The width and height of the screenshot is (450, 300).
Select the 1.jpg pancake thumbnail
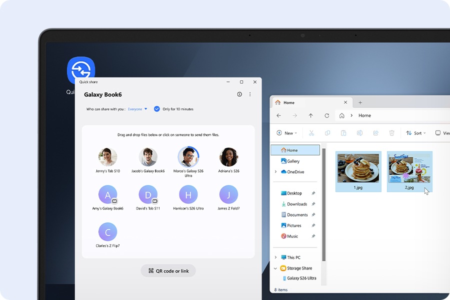pos(358,171)
